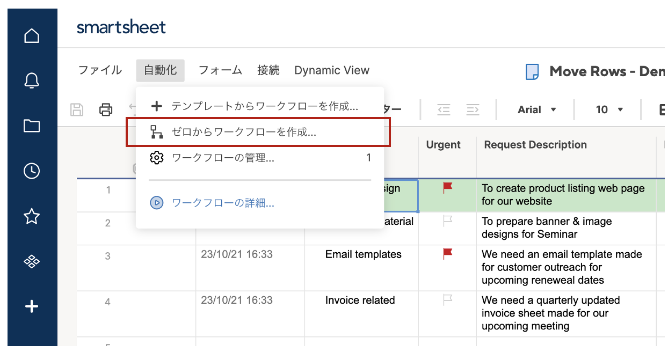
Task: Click the indent icon in toolbar
Action: [x=473, y=110]
